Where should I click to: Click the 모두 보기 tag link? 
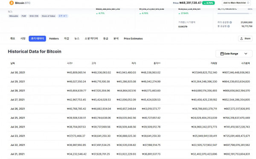pyautogui.click(x=63, y=16)
